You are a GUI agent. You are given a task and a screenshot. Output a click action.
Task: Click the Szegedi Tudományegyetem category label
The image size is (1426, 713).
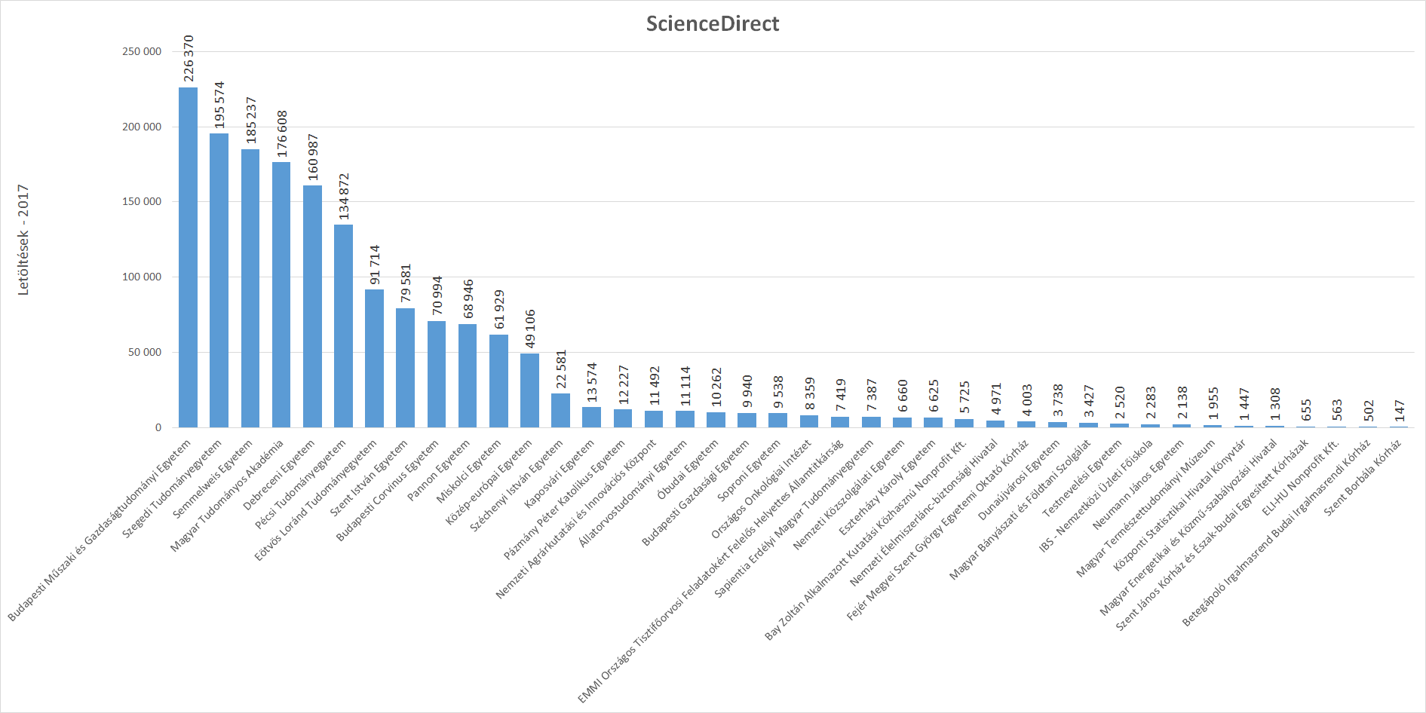[x=173, y=488]
